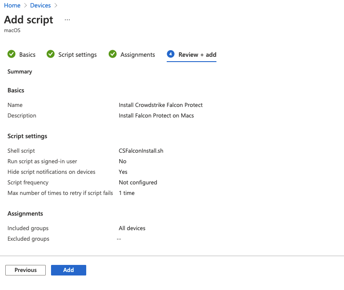Open the ellipsis menu beside Add script
Viewport: 344px width, 290px height.
(67, 20)
